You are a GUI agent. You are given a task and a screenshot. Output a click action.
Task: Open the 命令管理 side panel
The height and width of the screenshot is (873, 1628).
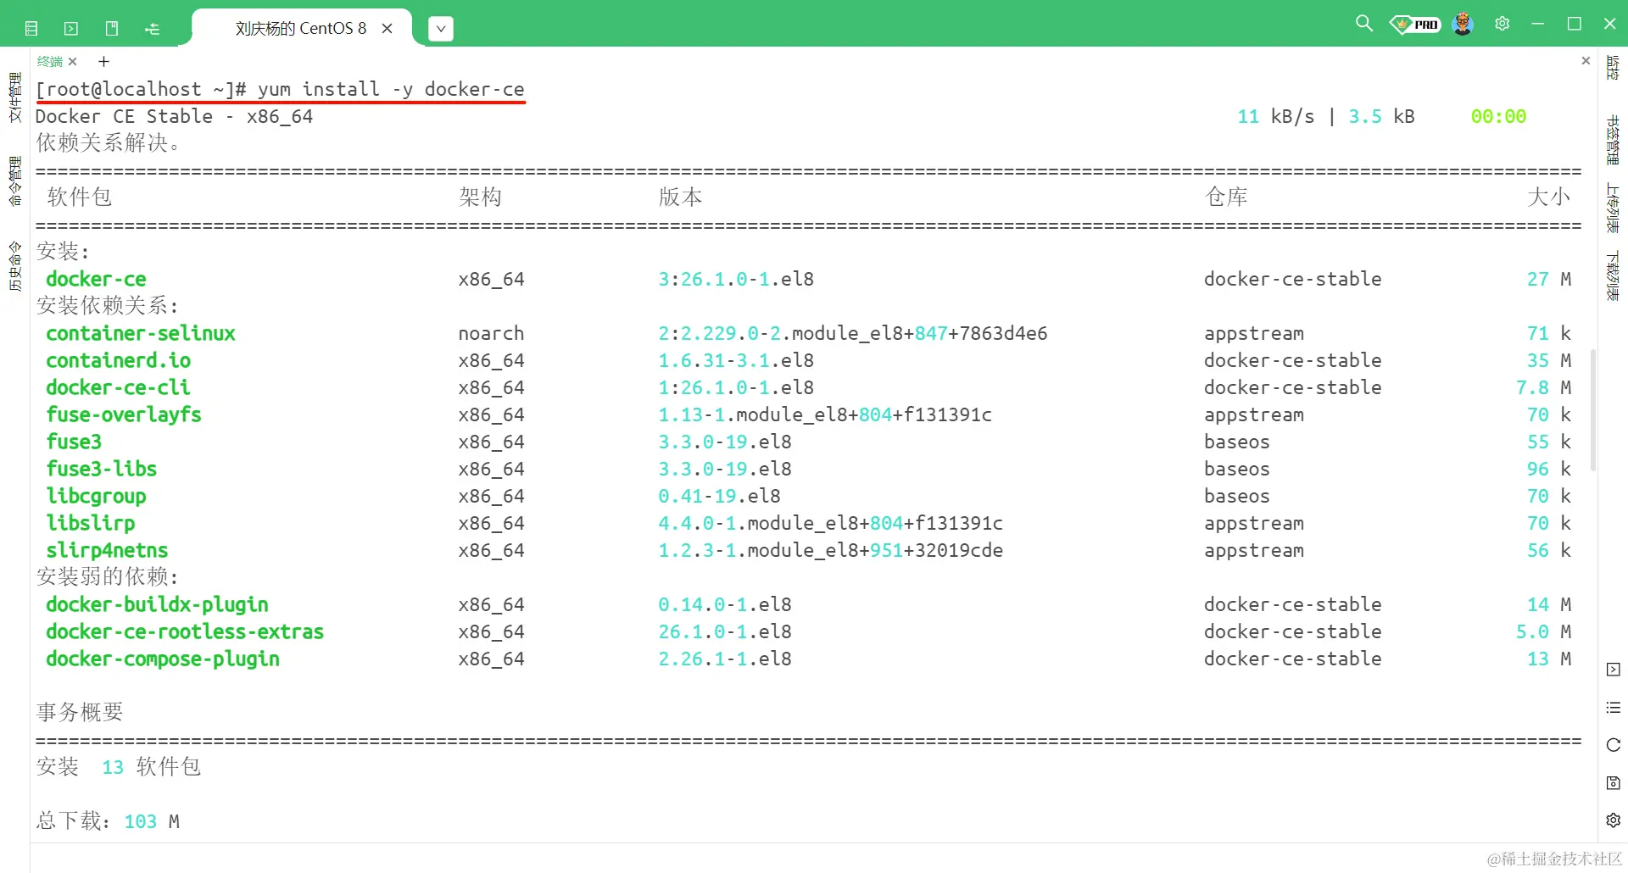coord(14,181)
